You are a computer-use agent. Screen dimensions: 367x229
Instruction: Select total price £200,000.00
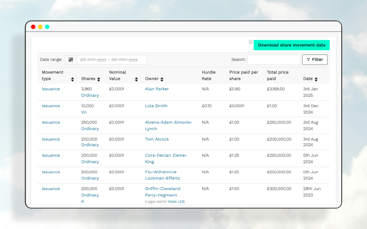(279, 139)
